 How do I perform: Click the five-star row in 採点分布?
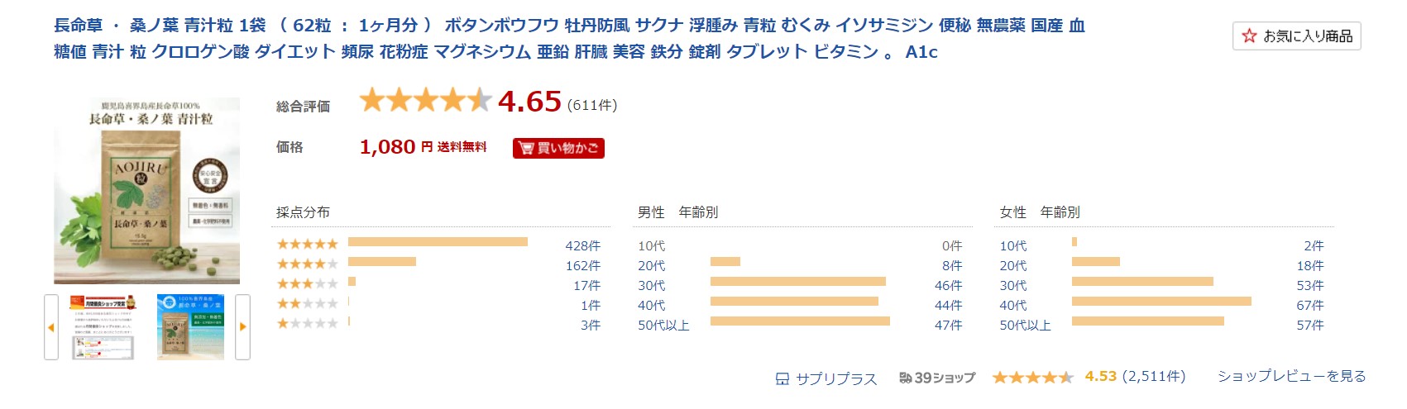tap(438, 245)
